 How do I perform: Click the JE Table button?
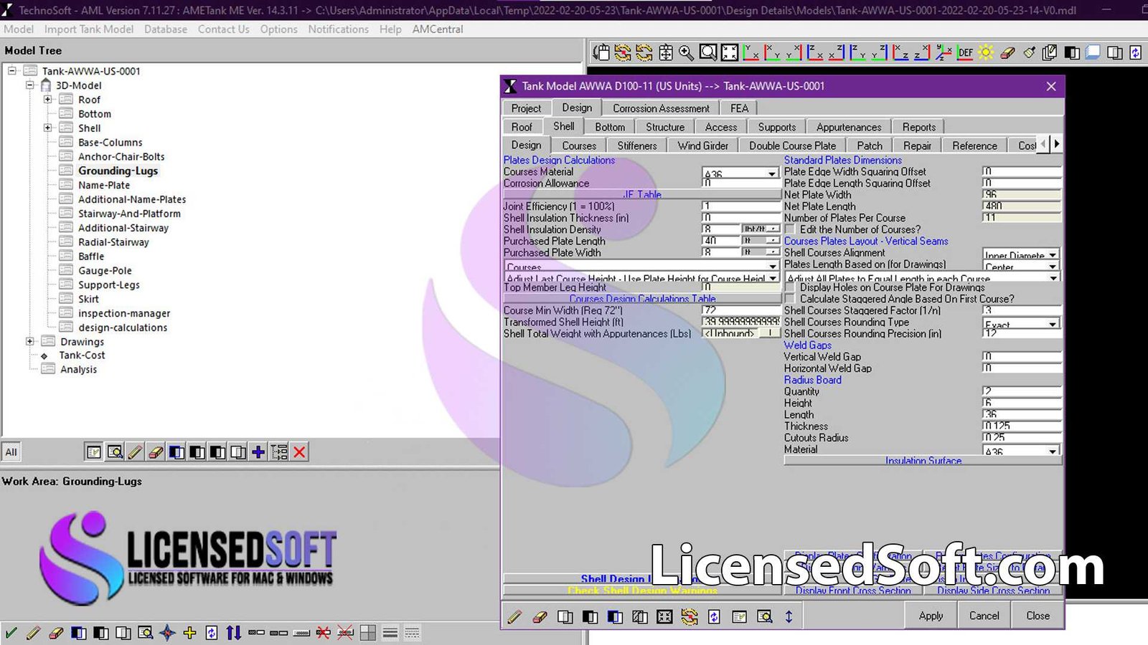(x=642, y=194)
